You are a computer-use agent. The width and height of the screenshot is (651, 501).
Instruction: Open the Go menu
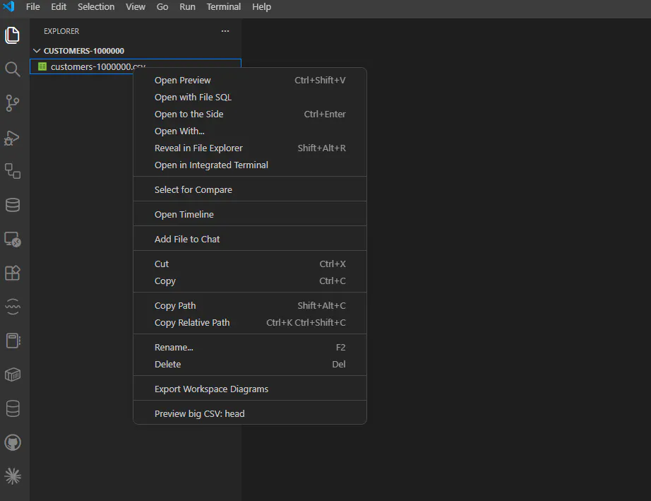162,6
